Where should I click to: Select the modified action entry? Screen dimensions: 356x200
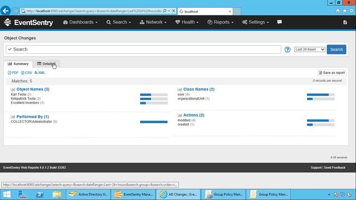(184, 121)
